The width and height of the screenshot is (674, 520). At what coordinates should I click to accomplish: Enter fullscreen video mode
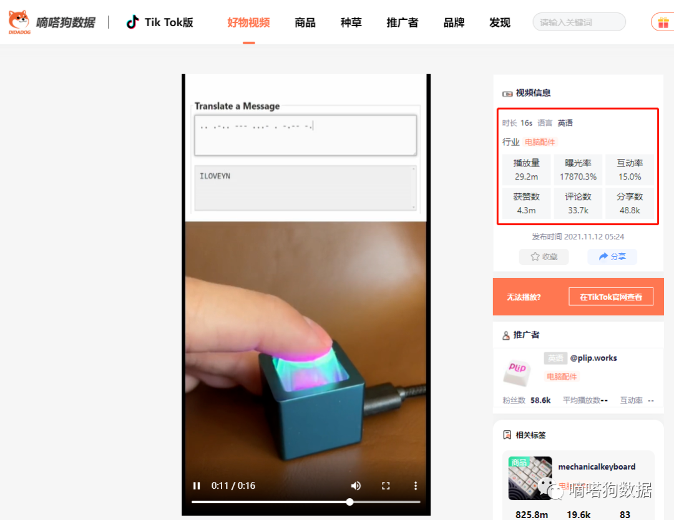point(386,486)
